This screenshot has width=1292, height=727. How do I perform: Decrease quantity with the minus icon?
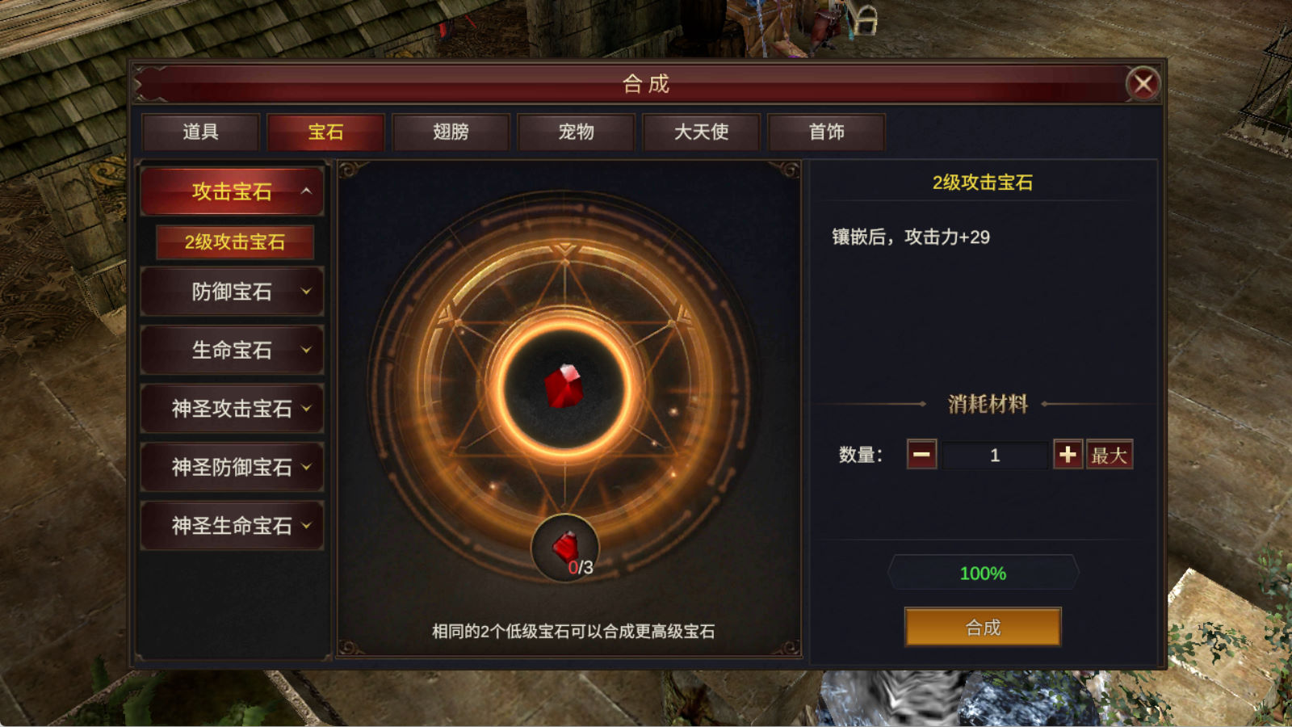click(x=921, y=455)
